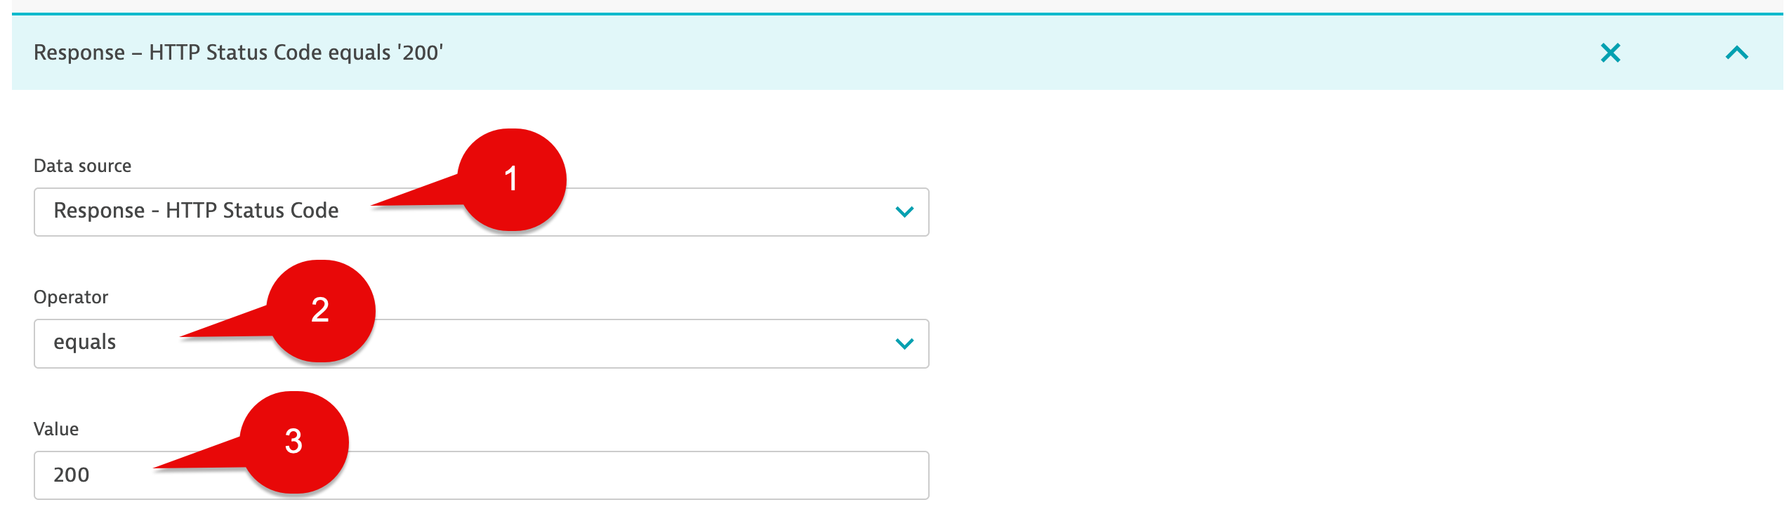Click the 'Operator' field label
1789x521 pixels.
coord(71,297)
